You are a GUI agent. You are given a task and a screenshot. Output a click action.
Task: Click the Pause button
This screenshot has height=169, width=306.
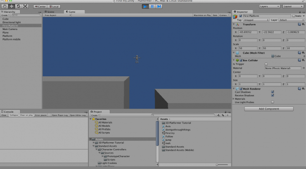[x=152, y=6]
